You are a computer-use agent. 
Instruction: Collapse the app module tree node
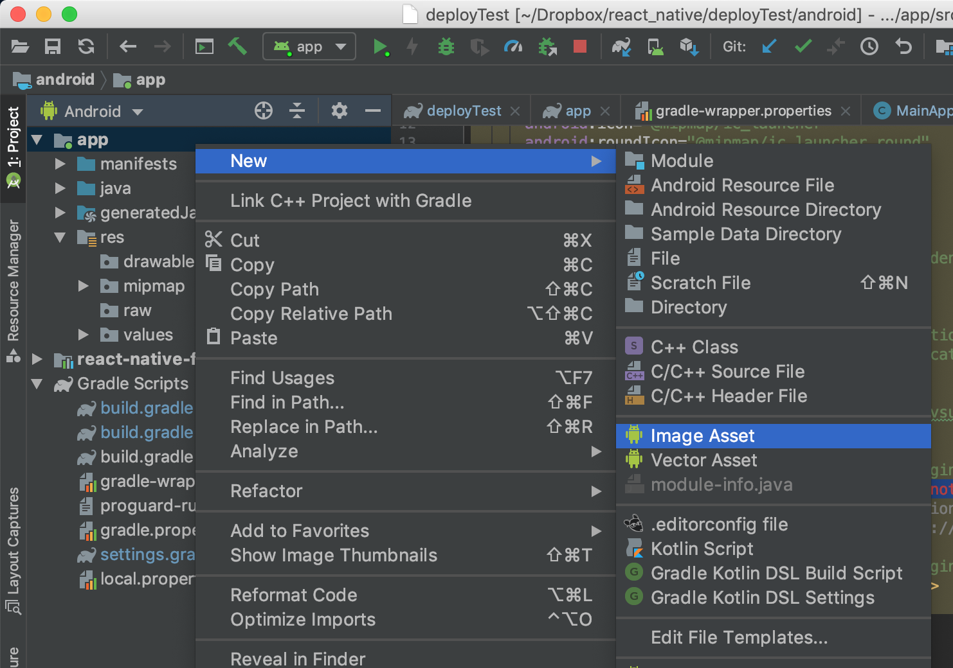37,139
